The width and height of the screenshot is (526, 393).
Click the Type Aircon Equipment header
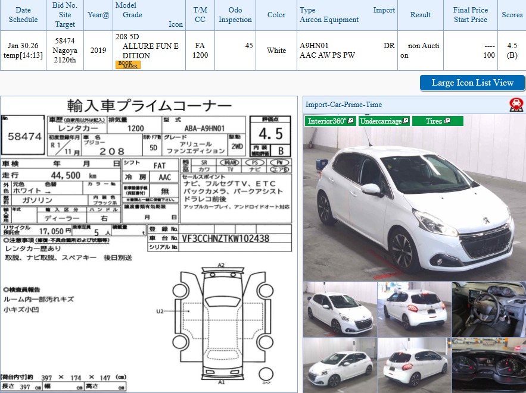347,15
